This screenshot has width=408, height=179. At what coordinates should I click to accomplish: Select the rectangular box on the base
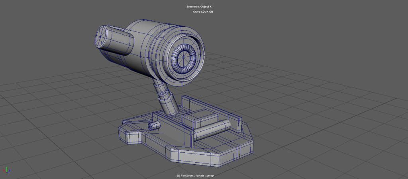tap(201, 118)
